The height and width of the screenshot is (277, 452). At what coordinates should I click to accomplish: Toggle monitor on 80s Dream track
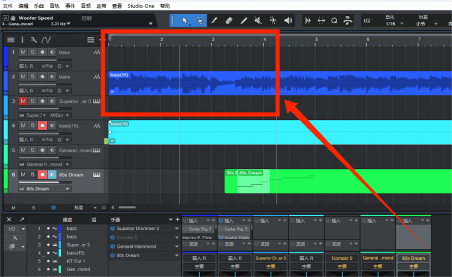[x=52, y=174]
